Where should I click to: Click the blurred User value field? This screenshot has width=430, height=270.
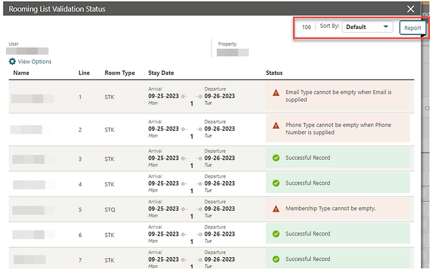click(27, 51)
